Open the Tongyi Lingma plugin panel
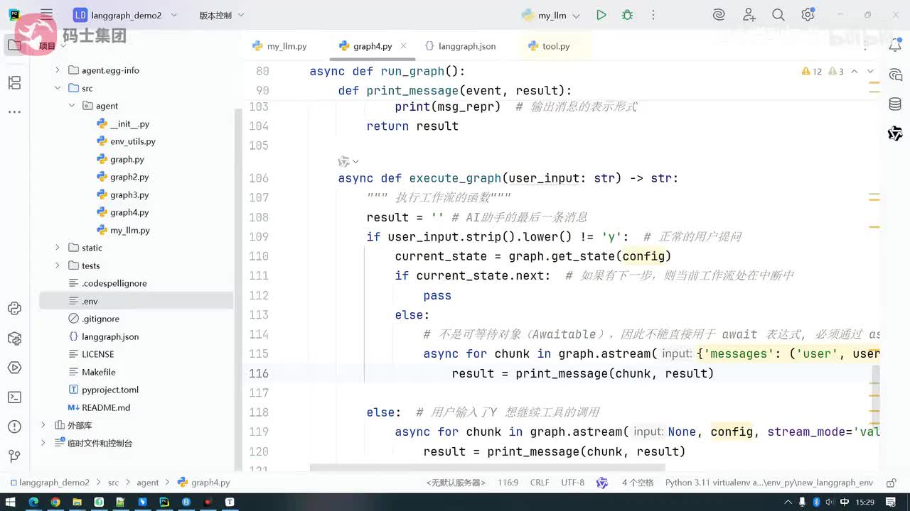 point(895,133)
